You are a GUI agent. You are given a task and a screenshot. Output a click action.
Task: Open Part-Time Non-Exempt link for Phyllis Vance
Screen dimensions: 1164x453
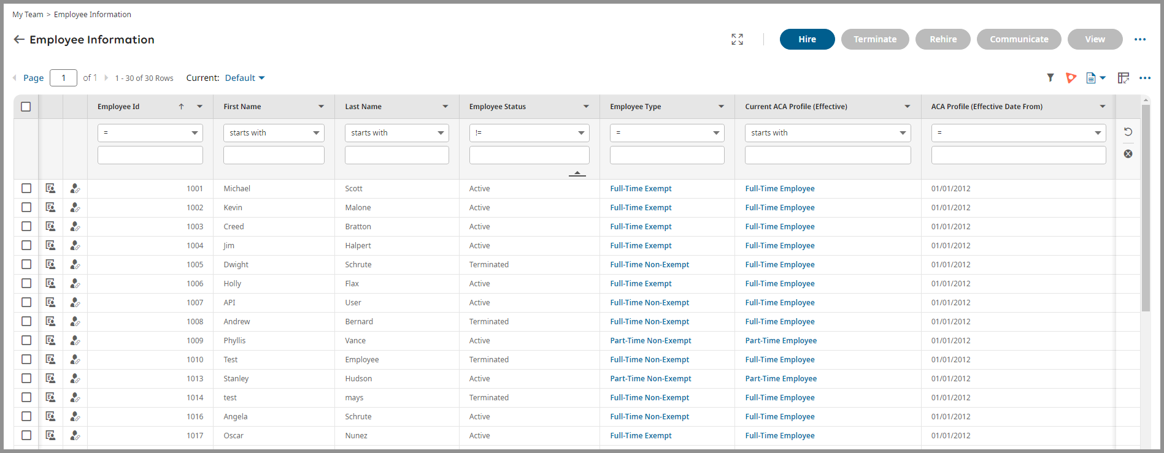[650, 341]
